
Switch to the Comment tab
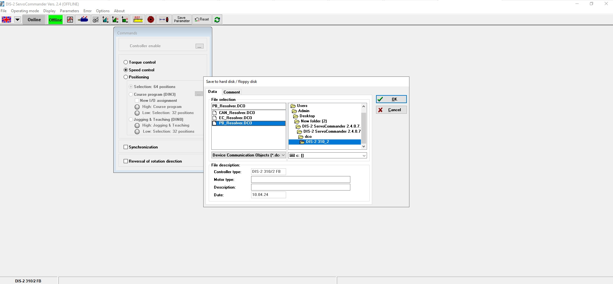(x=232, y=92)
